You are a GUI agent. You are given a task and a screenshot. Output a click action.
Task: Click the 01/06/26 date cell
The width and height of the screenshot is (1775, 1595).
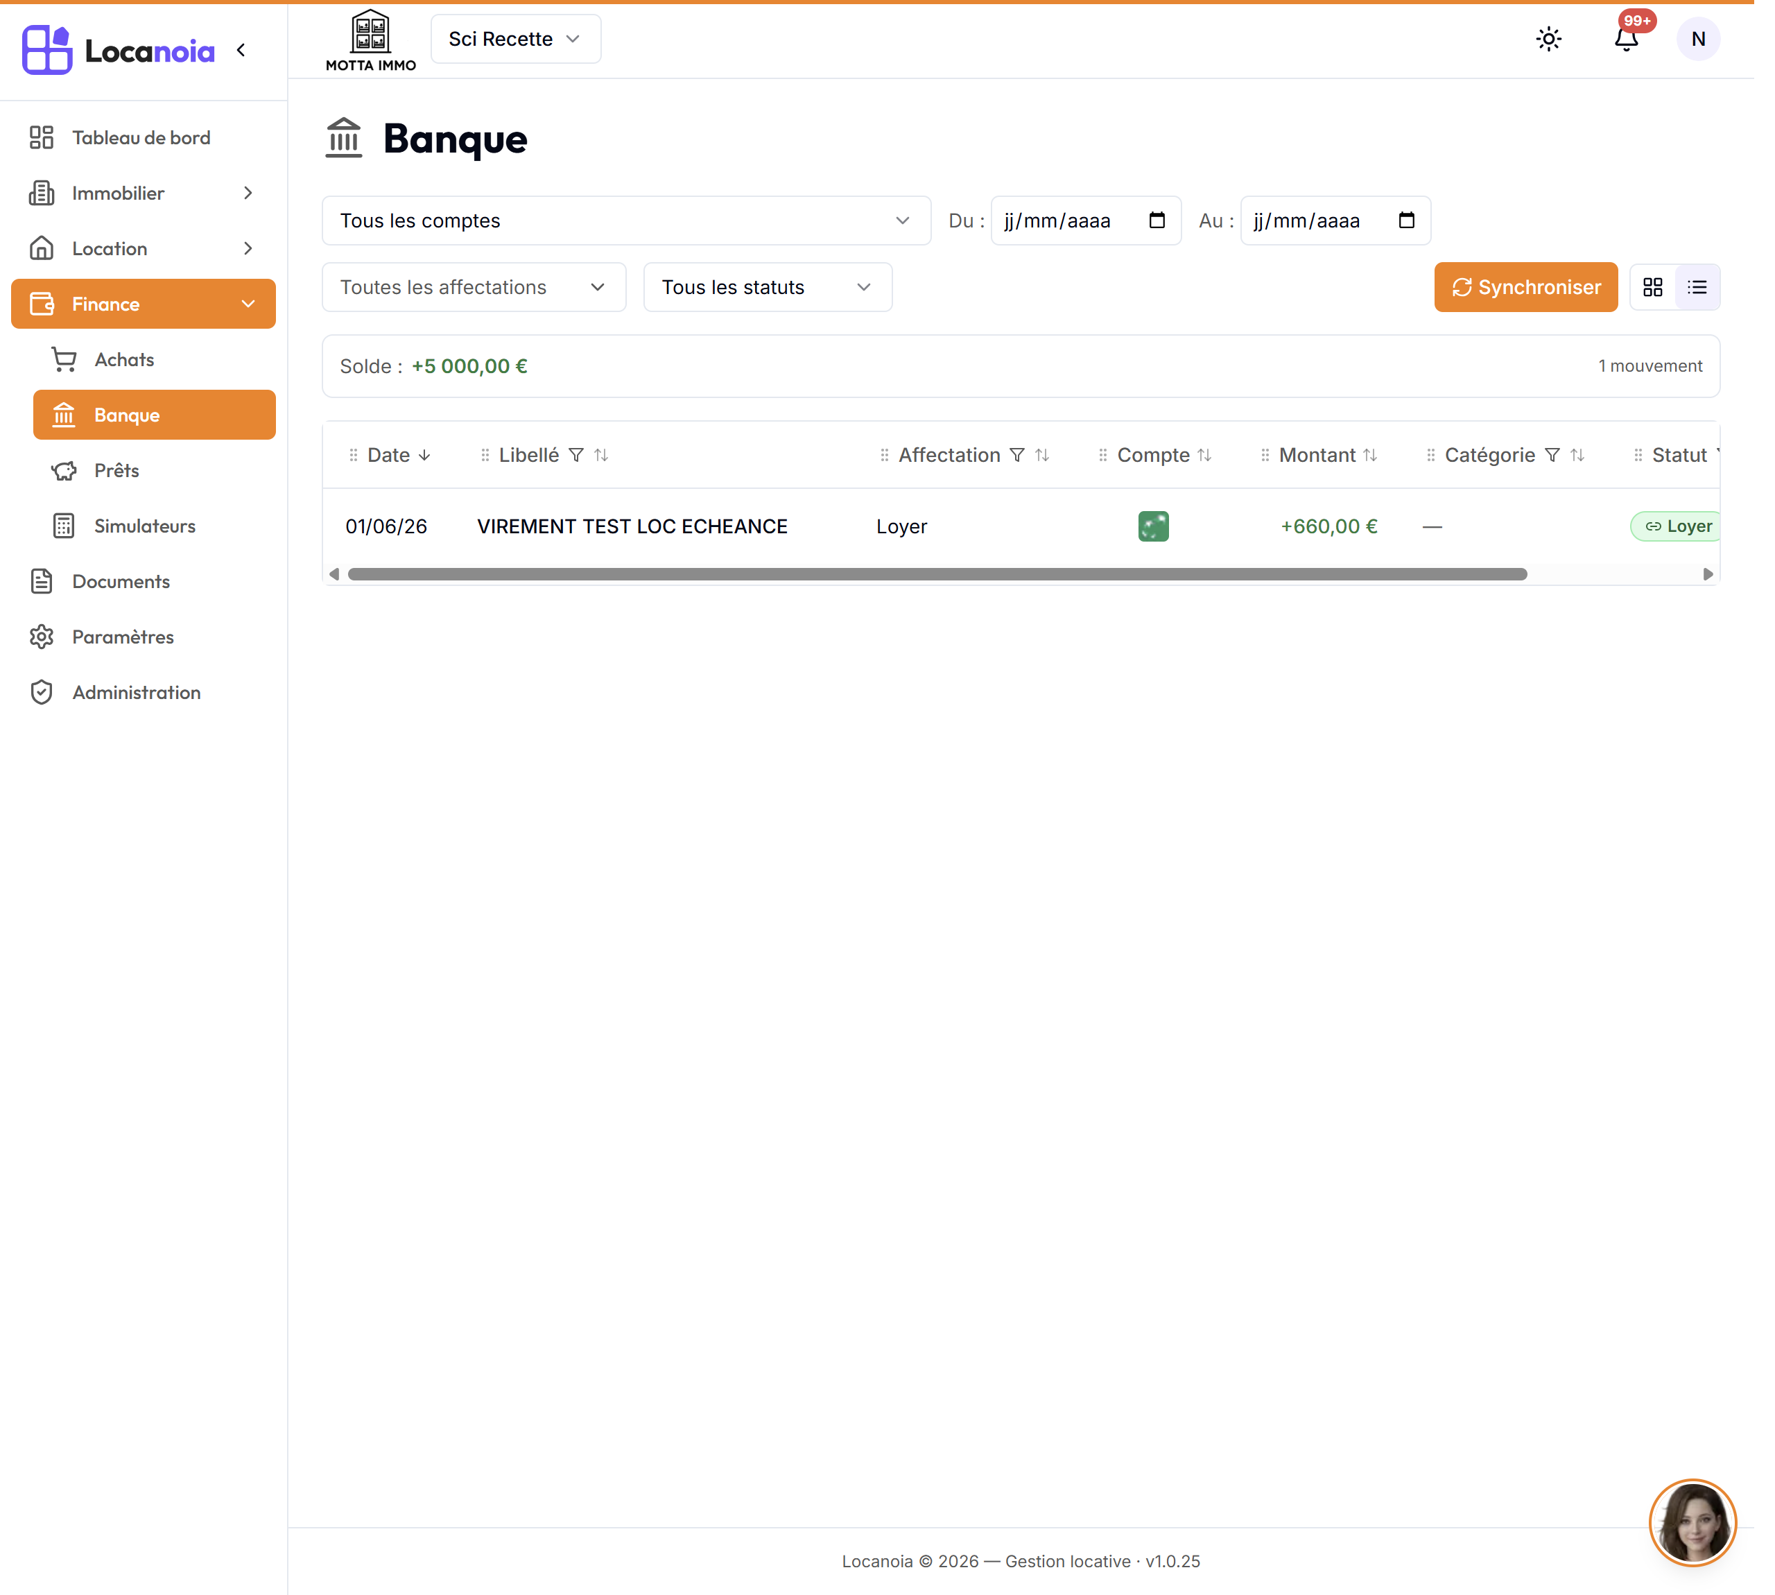(386, 527)
